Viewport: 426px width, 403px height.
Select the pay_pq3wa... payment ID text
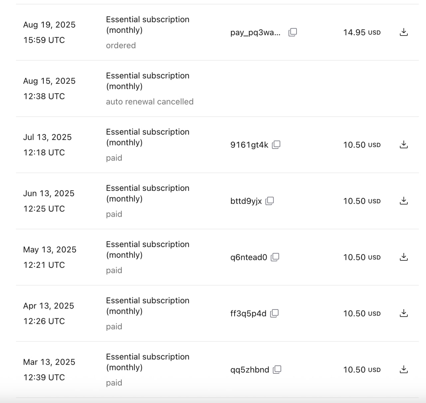255,33
